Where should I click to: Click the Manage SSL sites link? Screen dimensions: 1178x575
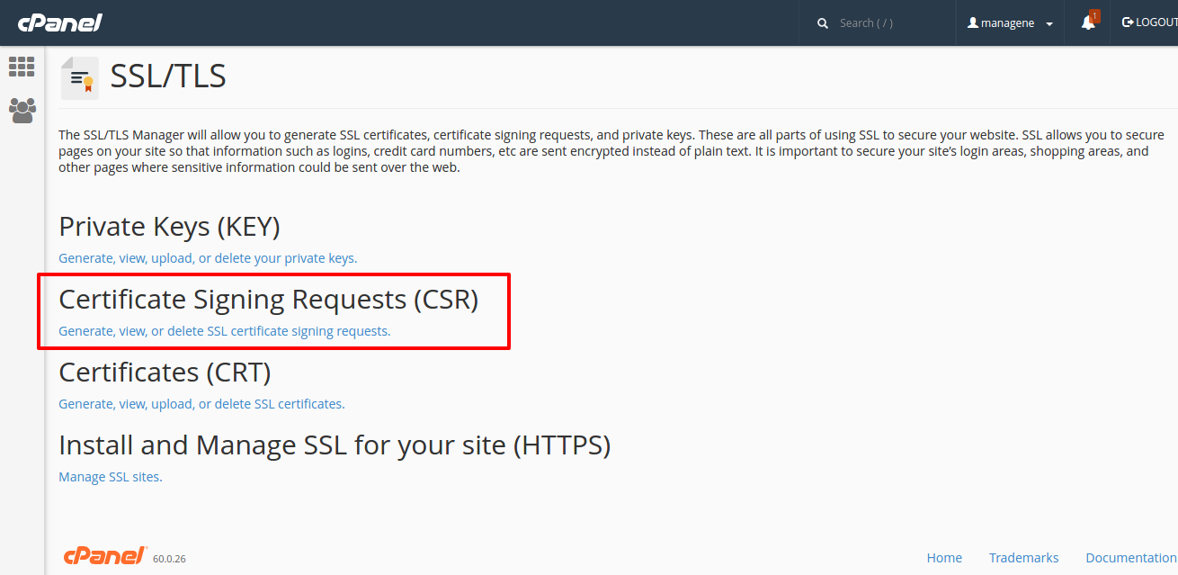(111, 477)
